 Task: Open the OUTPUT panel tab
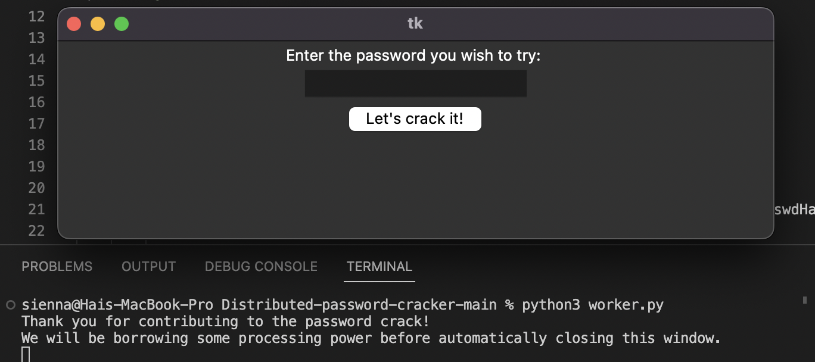click(148, 267)
